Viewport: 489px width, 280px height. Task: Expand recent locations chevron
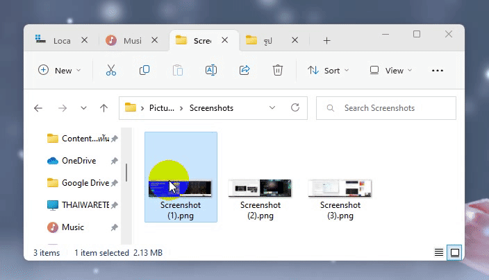click(x=83, y=108)
